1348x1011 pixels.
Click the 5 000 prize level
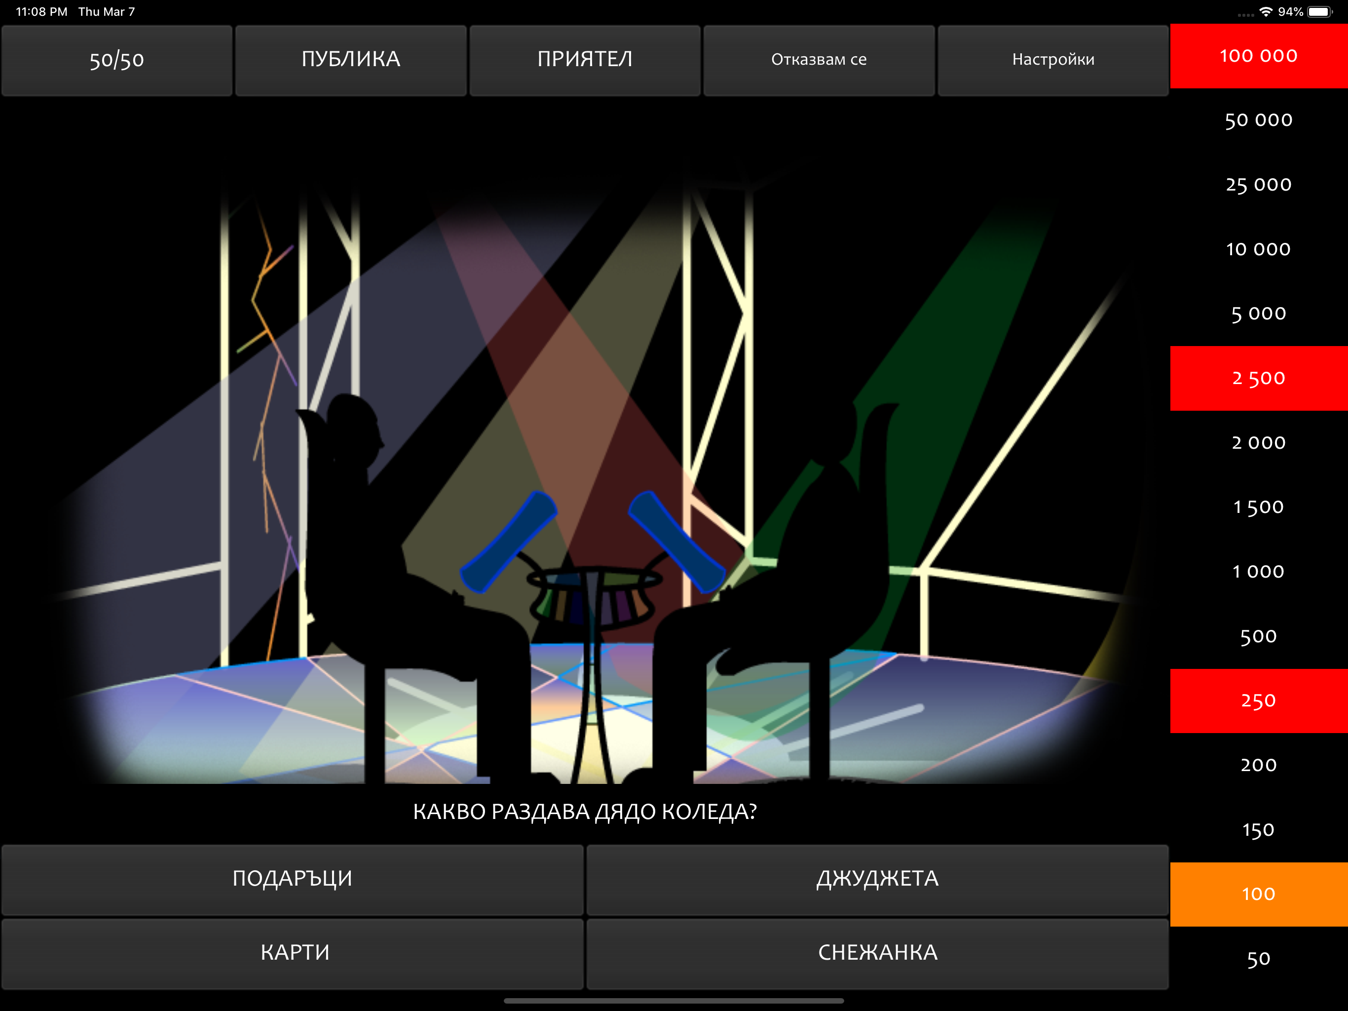click(1259, 314)
